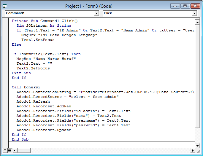Click horizontal scrollbar left arrow

click(15, 150)
